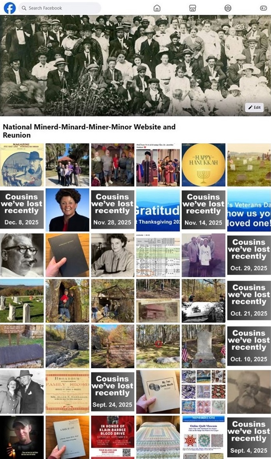Open Cousins we've lost recently Sept. 24, 2025

pyautogui.click(x=113, y=392)
